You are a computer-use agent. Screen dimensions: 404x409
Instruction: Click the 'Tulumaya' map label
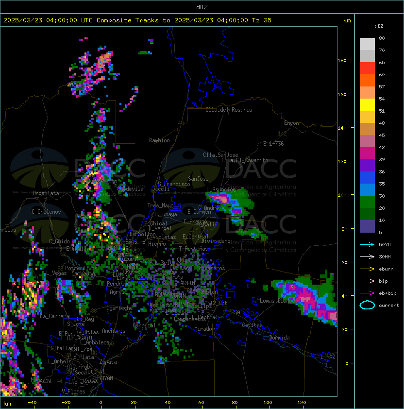pyautogui.click(x=166, y=214)
